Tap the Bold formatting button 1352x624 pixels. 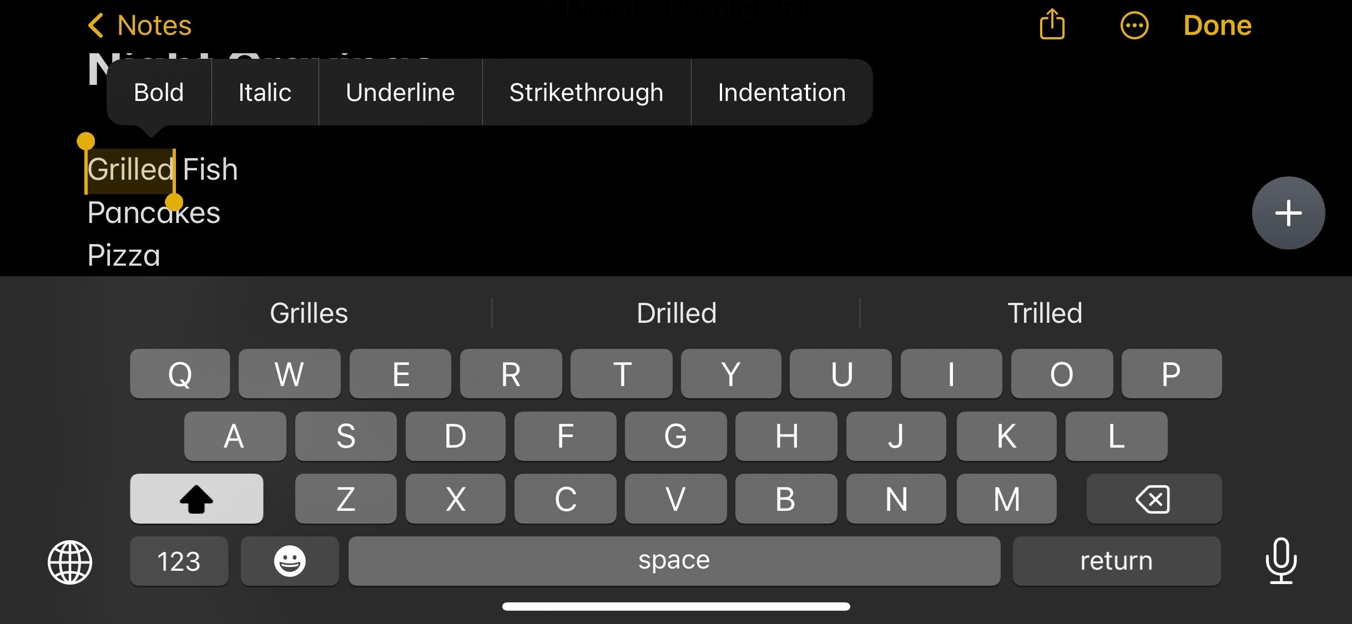[x=159, y=92]
